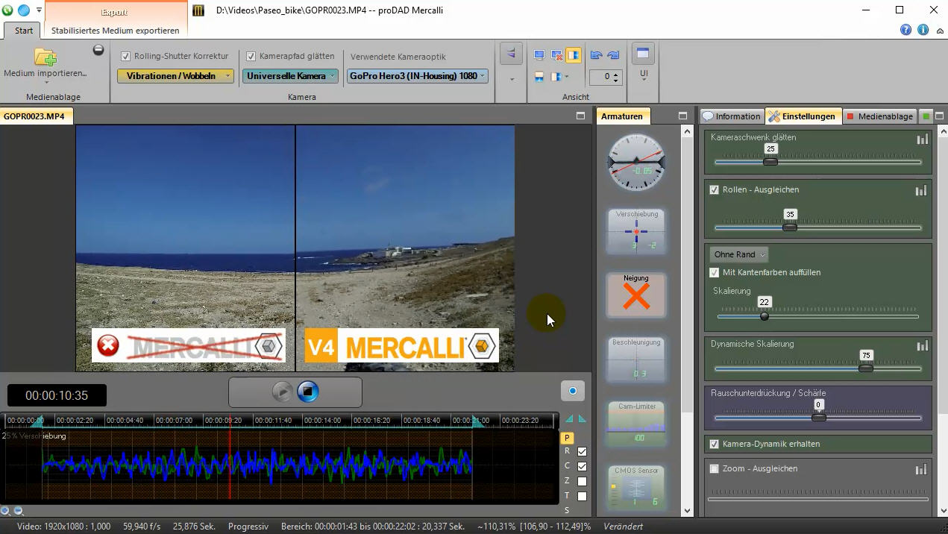
Task: Uncheck the C curve checkbox
Action: point(582,466)
